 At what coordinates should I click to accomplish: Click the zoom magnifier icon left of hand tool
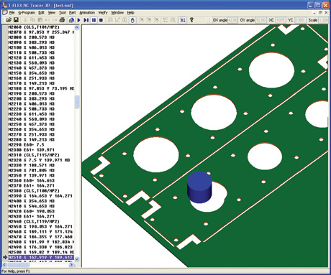pos(124,20)
